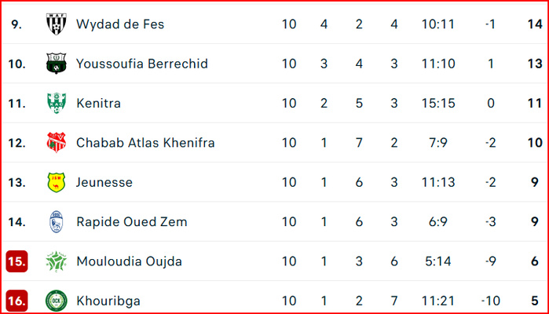549x314 pixels.
Task: Click the Rapide Oued Zem crest
Action: 56,221
